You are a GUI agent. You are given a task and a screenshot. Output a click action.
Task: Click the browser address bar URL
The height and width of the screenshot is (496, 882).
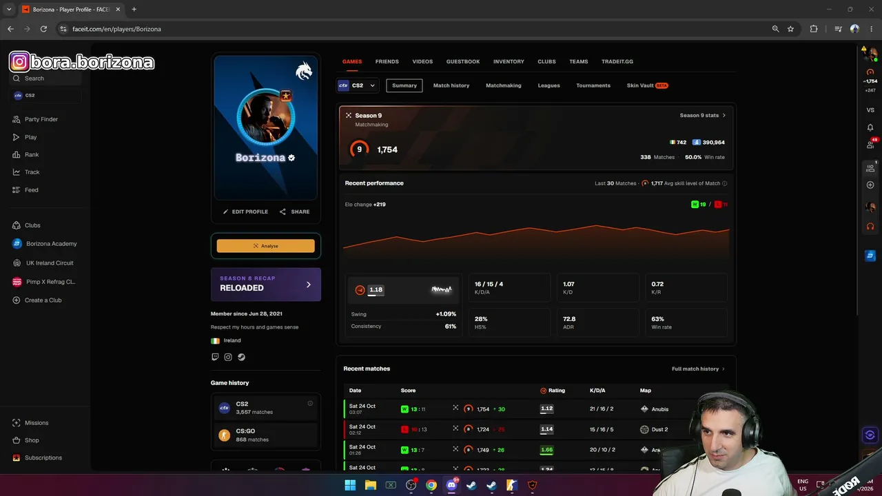pos(116,29)
